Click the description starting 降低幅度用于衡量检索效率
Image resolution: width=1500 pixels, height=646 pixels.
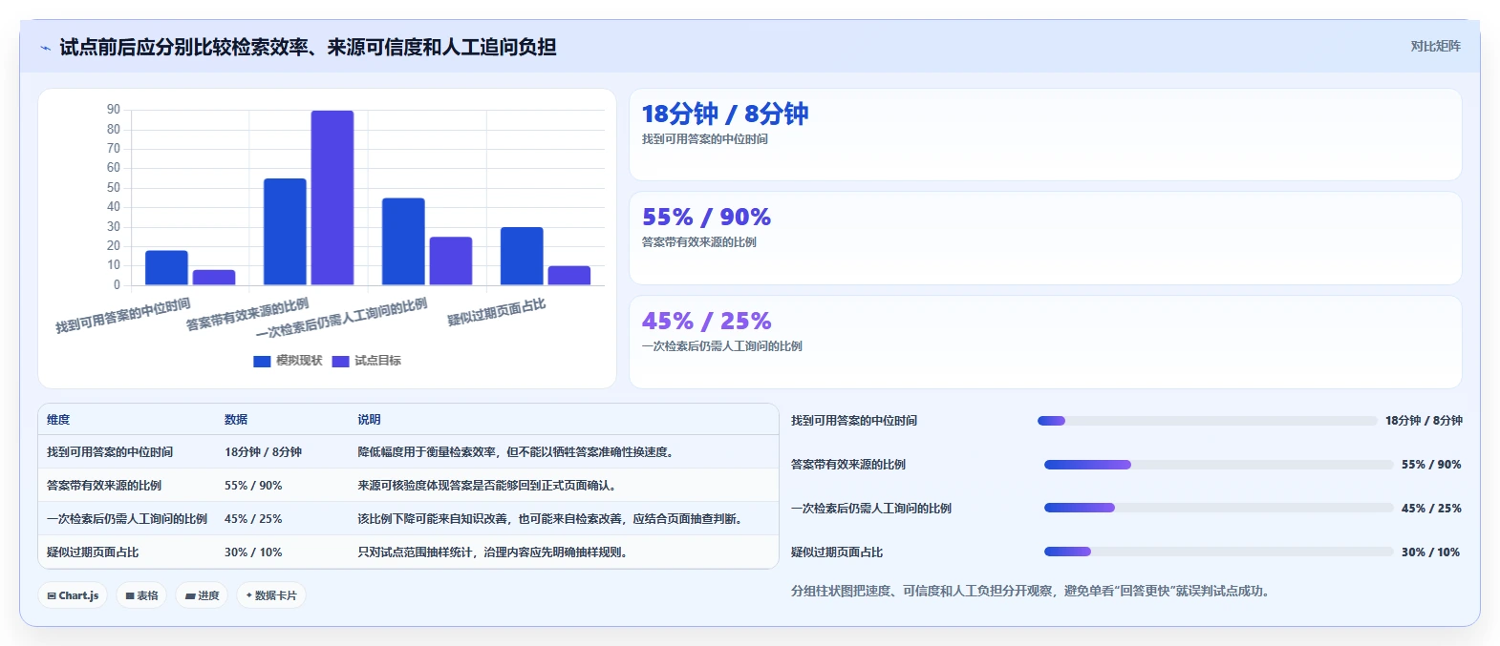pos(518,452)
